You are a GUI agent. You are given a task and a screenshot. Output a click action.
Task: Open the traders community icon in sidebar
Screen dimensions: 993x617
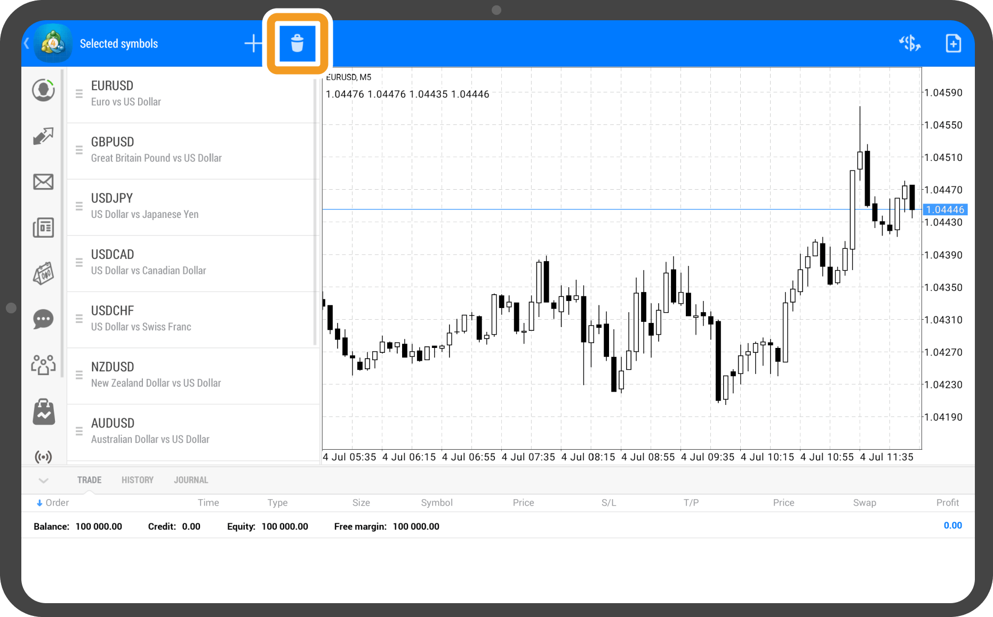tap(43, 365)
